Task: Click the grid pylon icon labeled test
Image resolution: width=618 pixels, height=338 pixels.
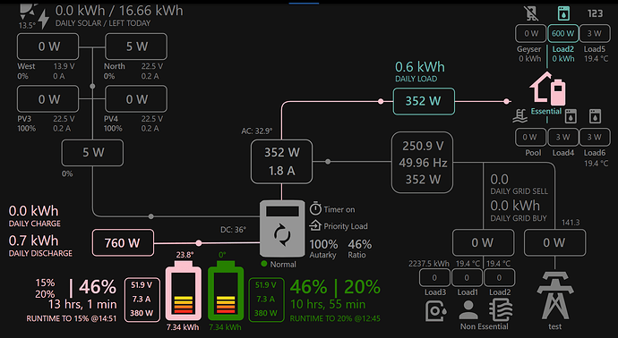Action: [555, 296]
